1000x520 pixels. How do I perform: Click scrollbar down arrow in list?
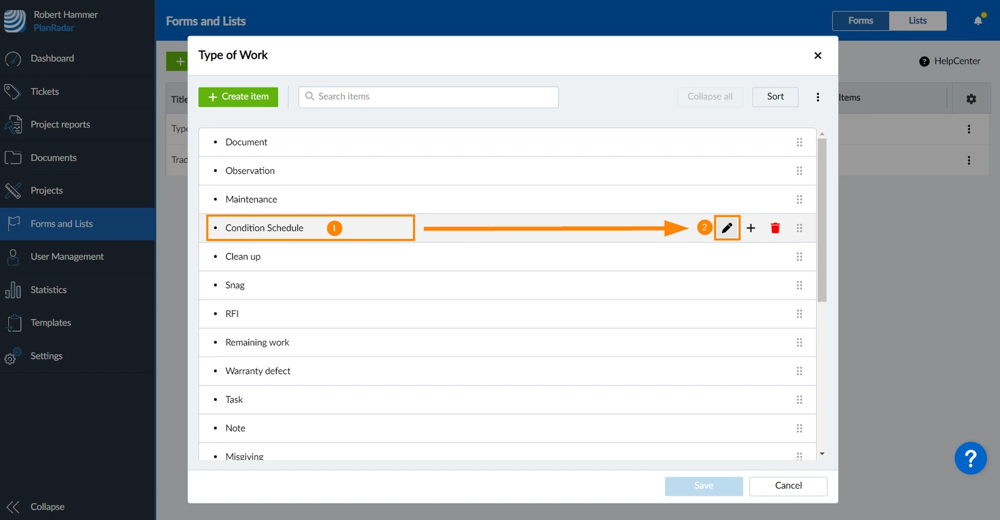[822, 454]
